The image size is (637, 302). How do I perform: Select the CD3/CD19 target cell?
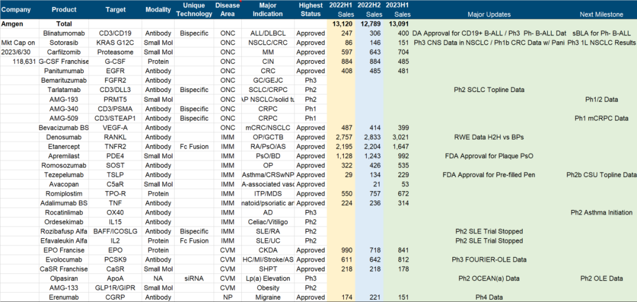tap(116, 34)
